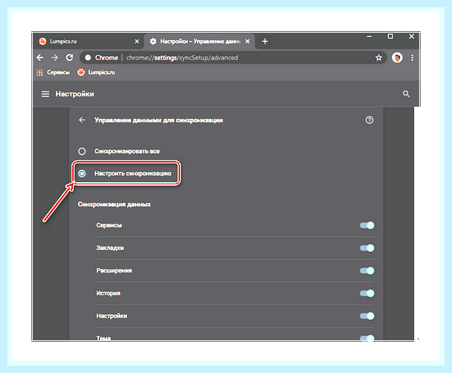The image size is (452, 373).
Task: Click the Синхронизация данных heading
Action: (x=114, y=204)
